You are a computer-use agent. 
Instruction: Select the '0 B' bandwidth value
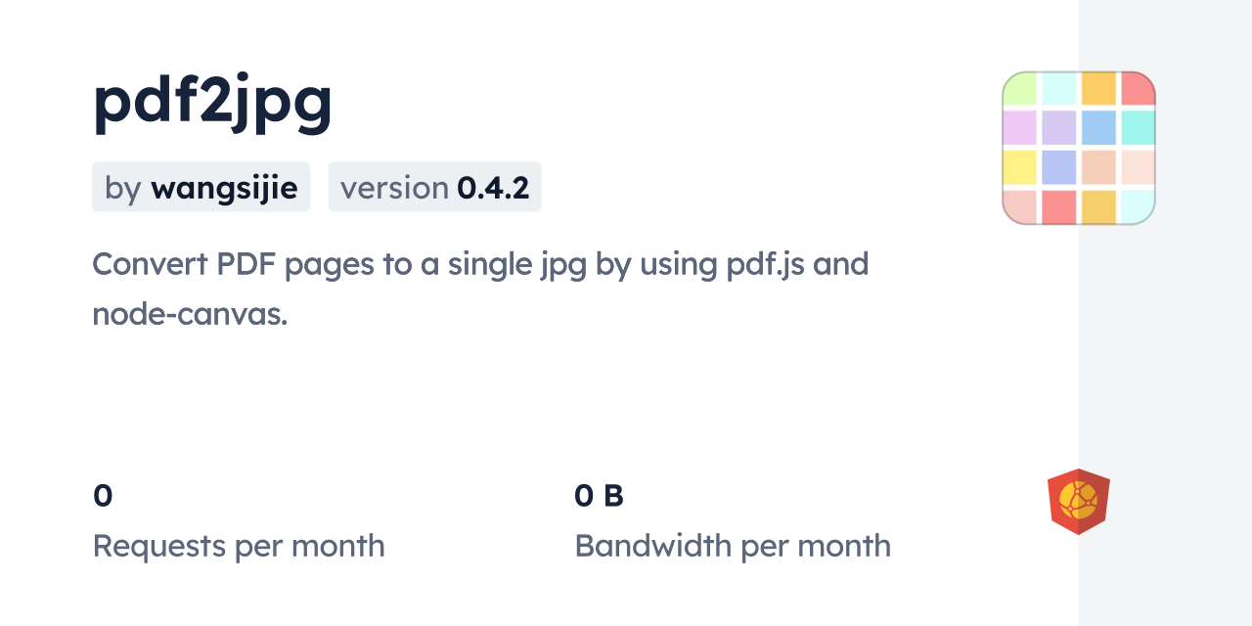599,496
